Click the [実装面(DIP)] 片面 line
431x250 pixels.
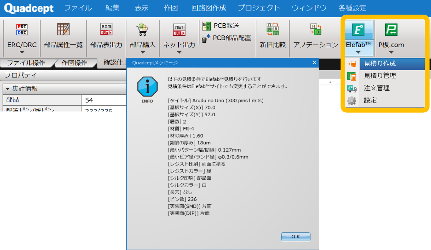(x=189, y=213)
